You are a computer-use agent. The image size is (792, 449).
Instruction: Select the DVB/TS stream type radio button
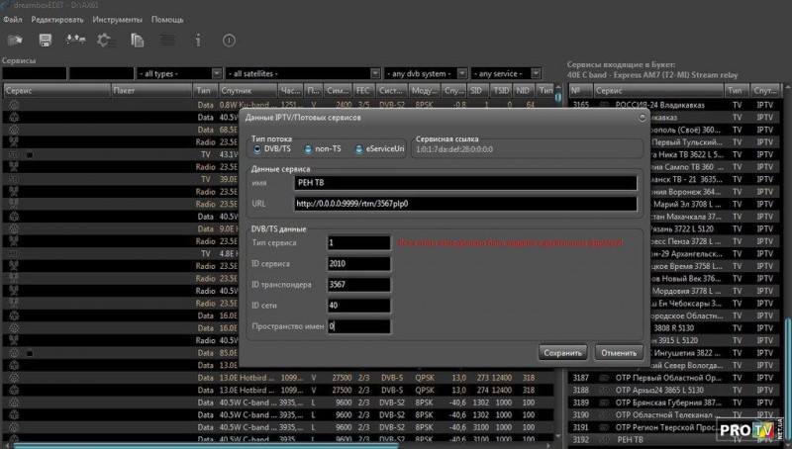point(259,149)
